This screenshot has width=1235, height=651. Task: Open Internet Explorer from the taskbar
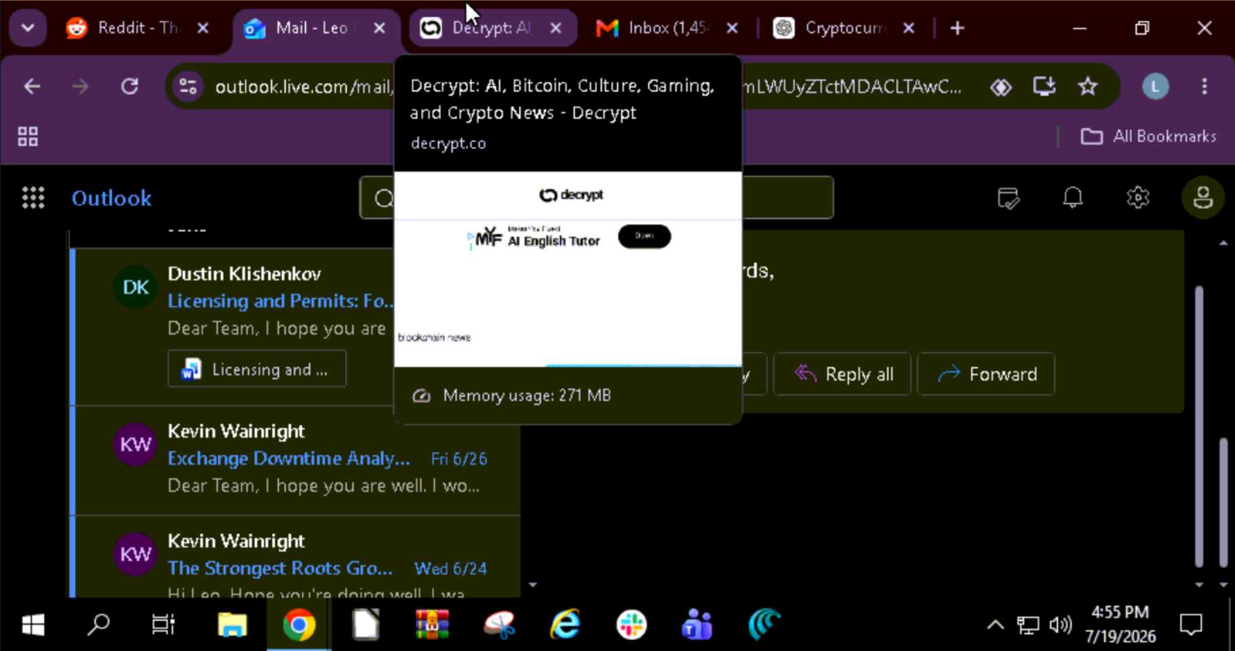(565, 625)
